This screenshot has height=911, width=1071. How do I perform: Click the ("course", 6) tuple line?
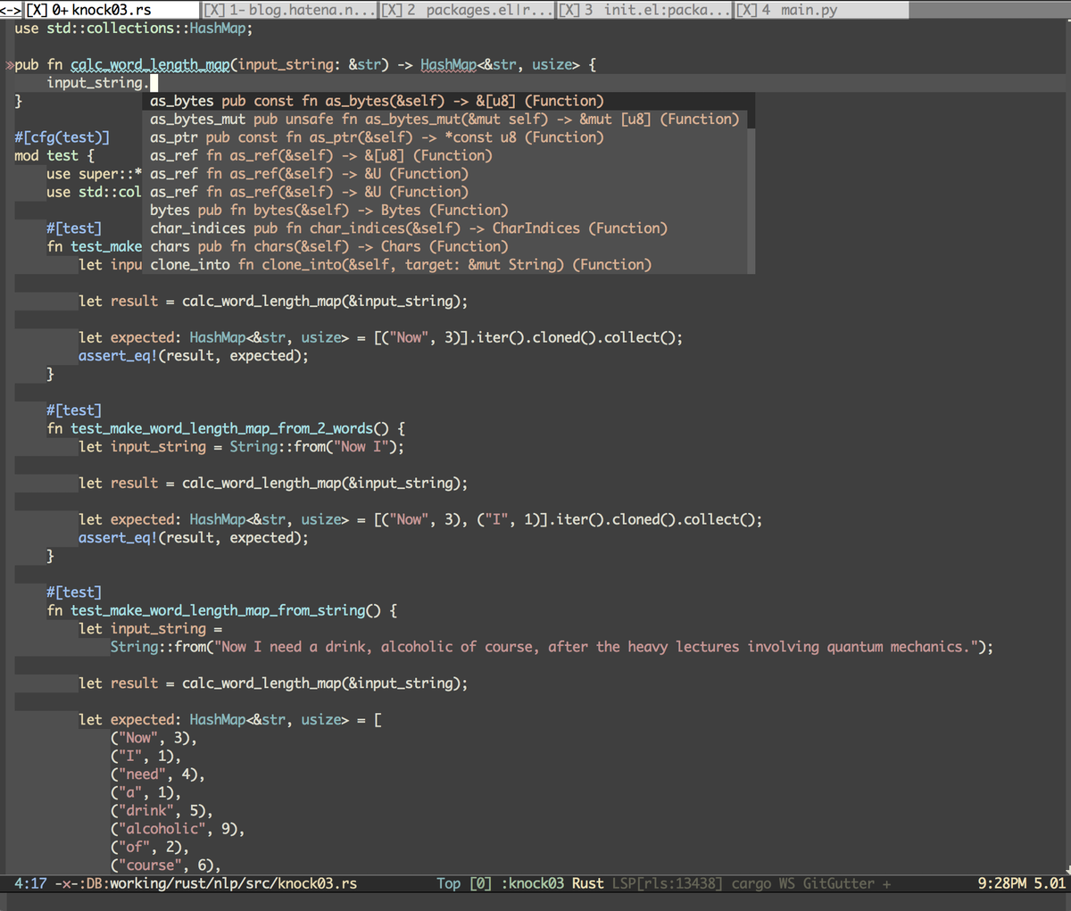(x=166, y=865)
